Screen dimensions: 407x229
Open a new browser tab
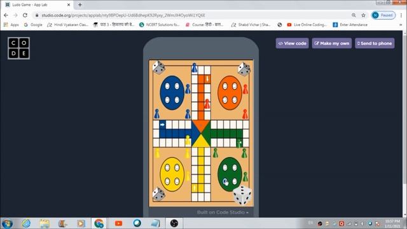(80, 4)
